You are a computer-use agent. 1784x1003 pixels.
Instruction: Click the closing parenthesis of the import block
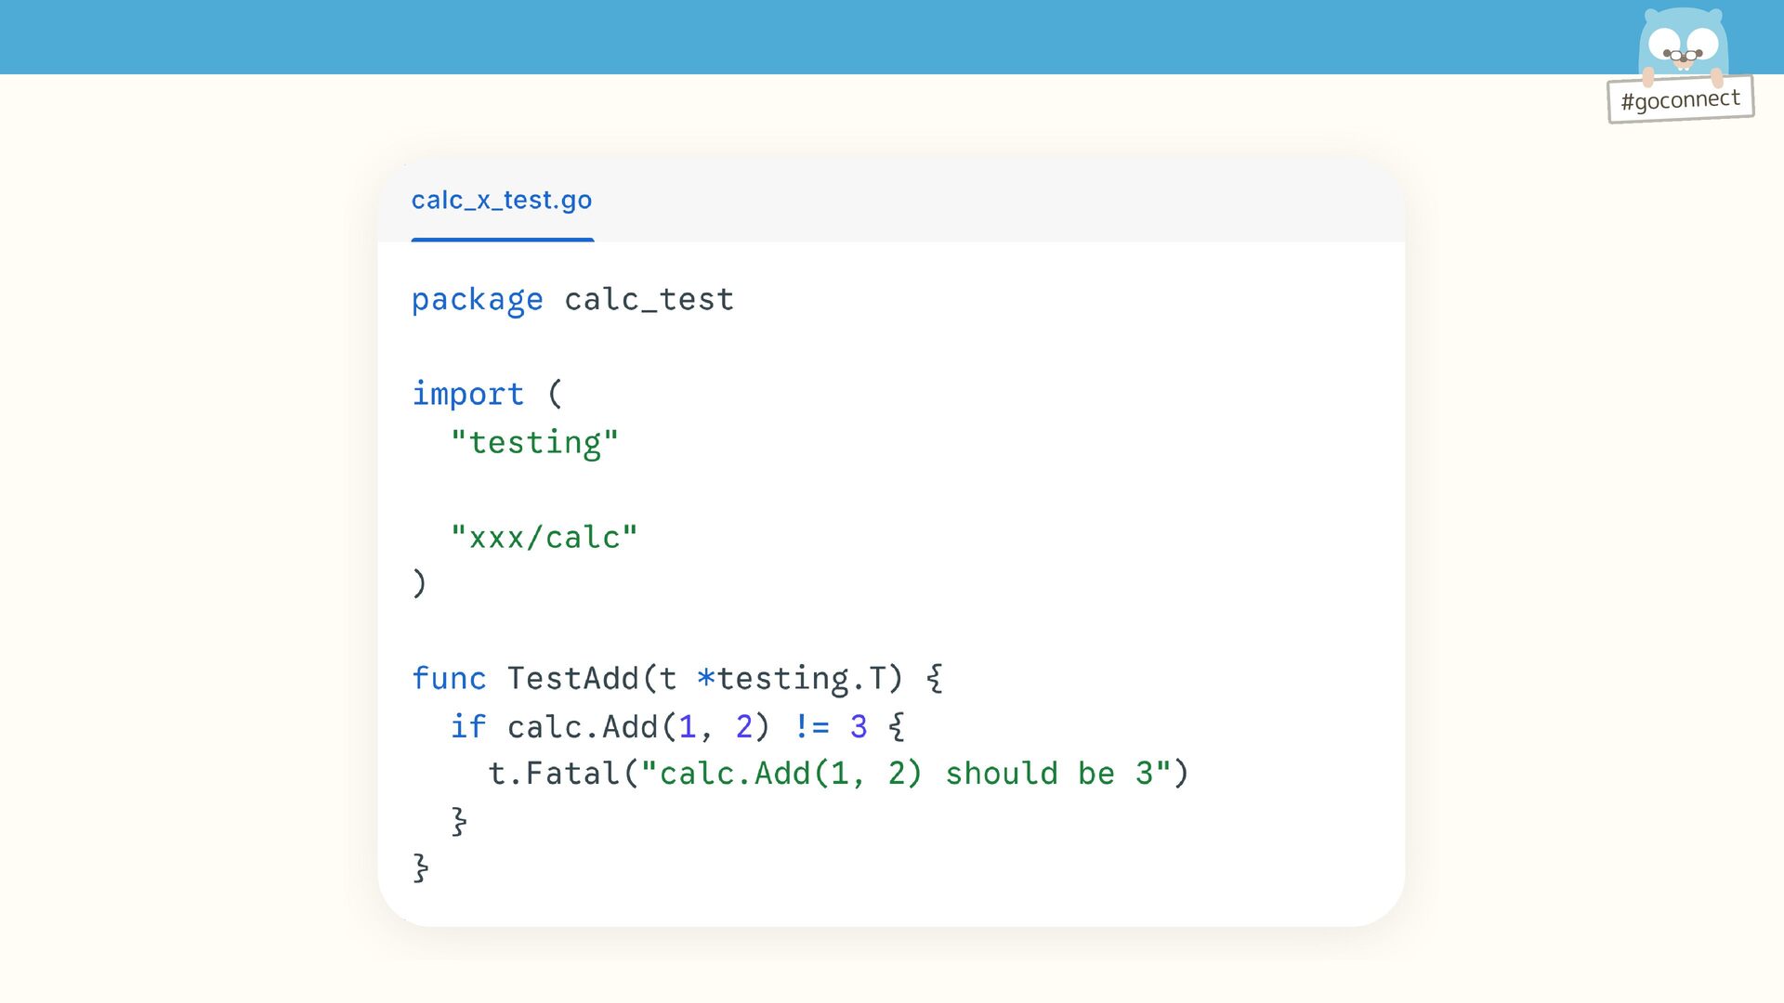pos(419,584)
